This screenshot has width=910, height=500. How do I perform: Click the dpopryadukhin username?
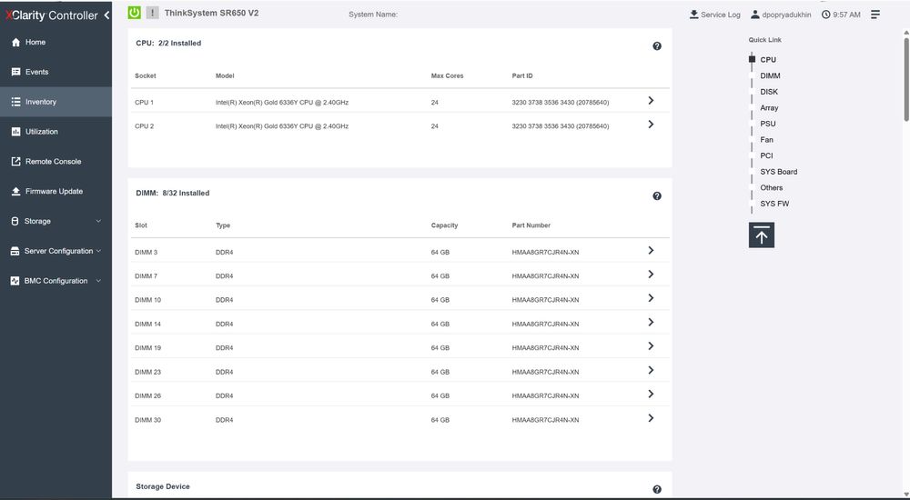pyautogui.click(x=786, y=15)
